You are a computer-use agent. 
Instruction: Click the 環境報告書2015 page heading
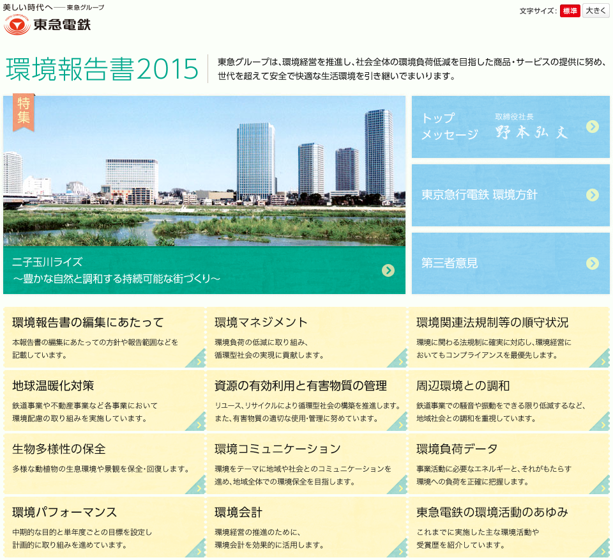click(x=102, y=69)
